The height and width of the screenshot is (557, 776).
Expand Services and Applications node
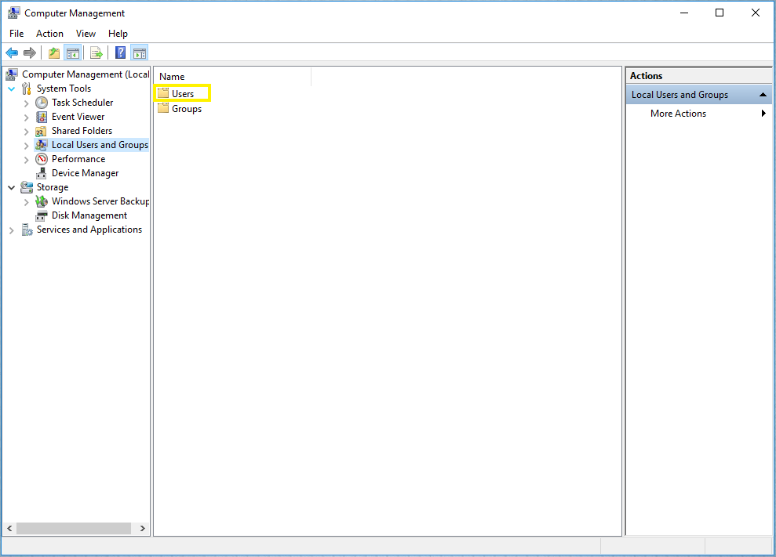(12, 230)
